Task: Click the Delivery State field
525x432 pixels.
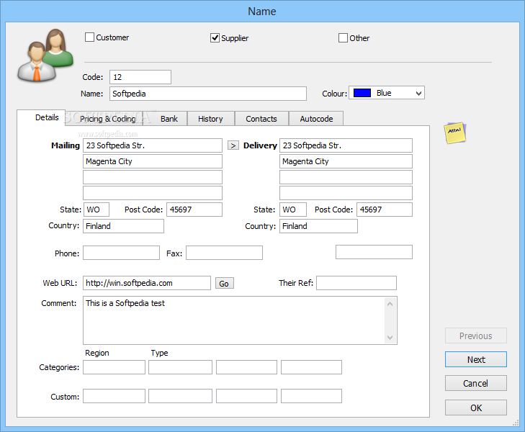Action: [x=293, y=210]
